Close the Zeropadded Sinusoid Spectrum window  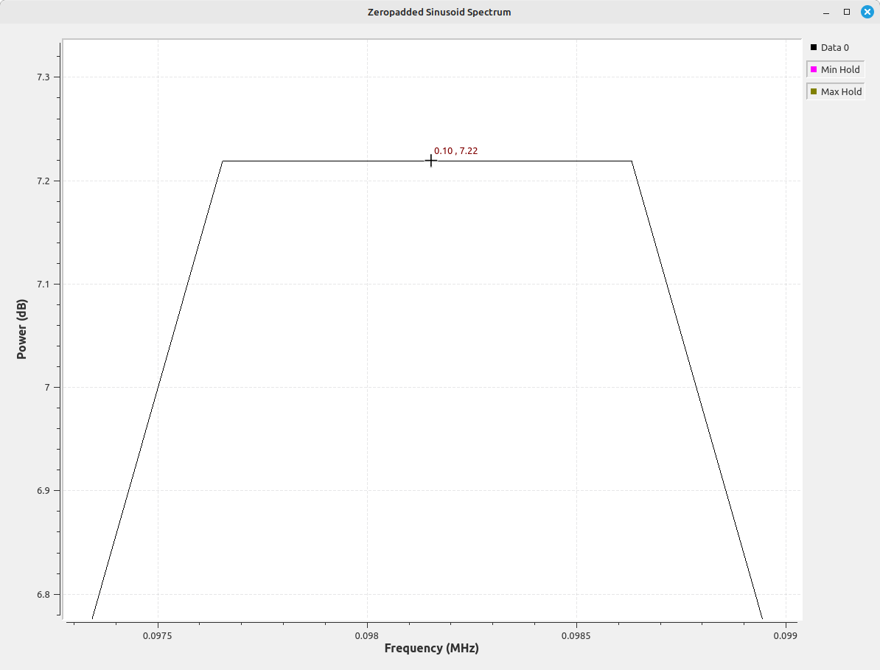click(x=867, y=12)
